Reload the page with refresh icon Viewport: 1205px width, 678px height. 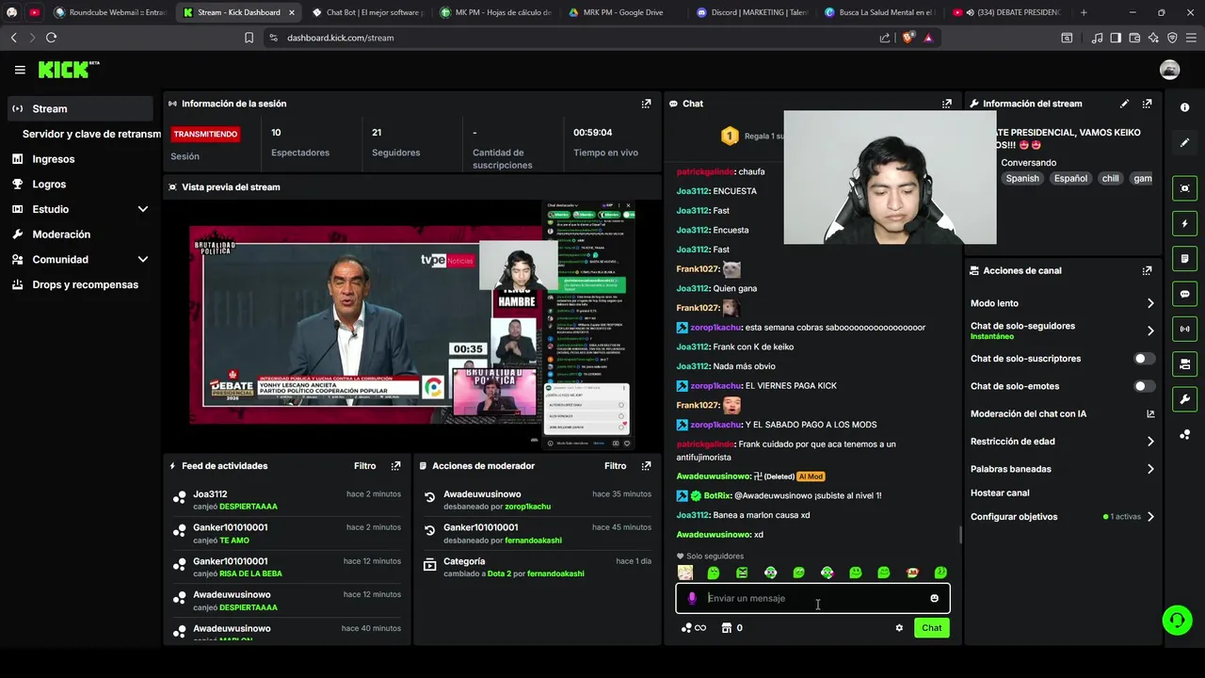click(51, 38)
